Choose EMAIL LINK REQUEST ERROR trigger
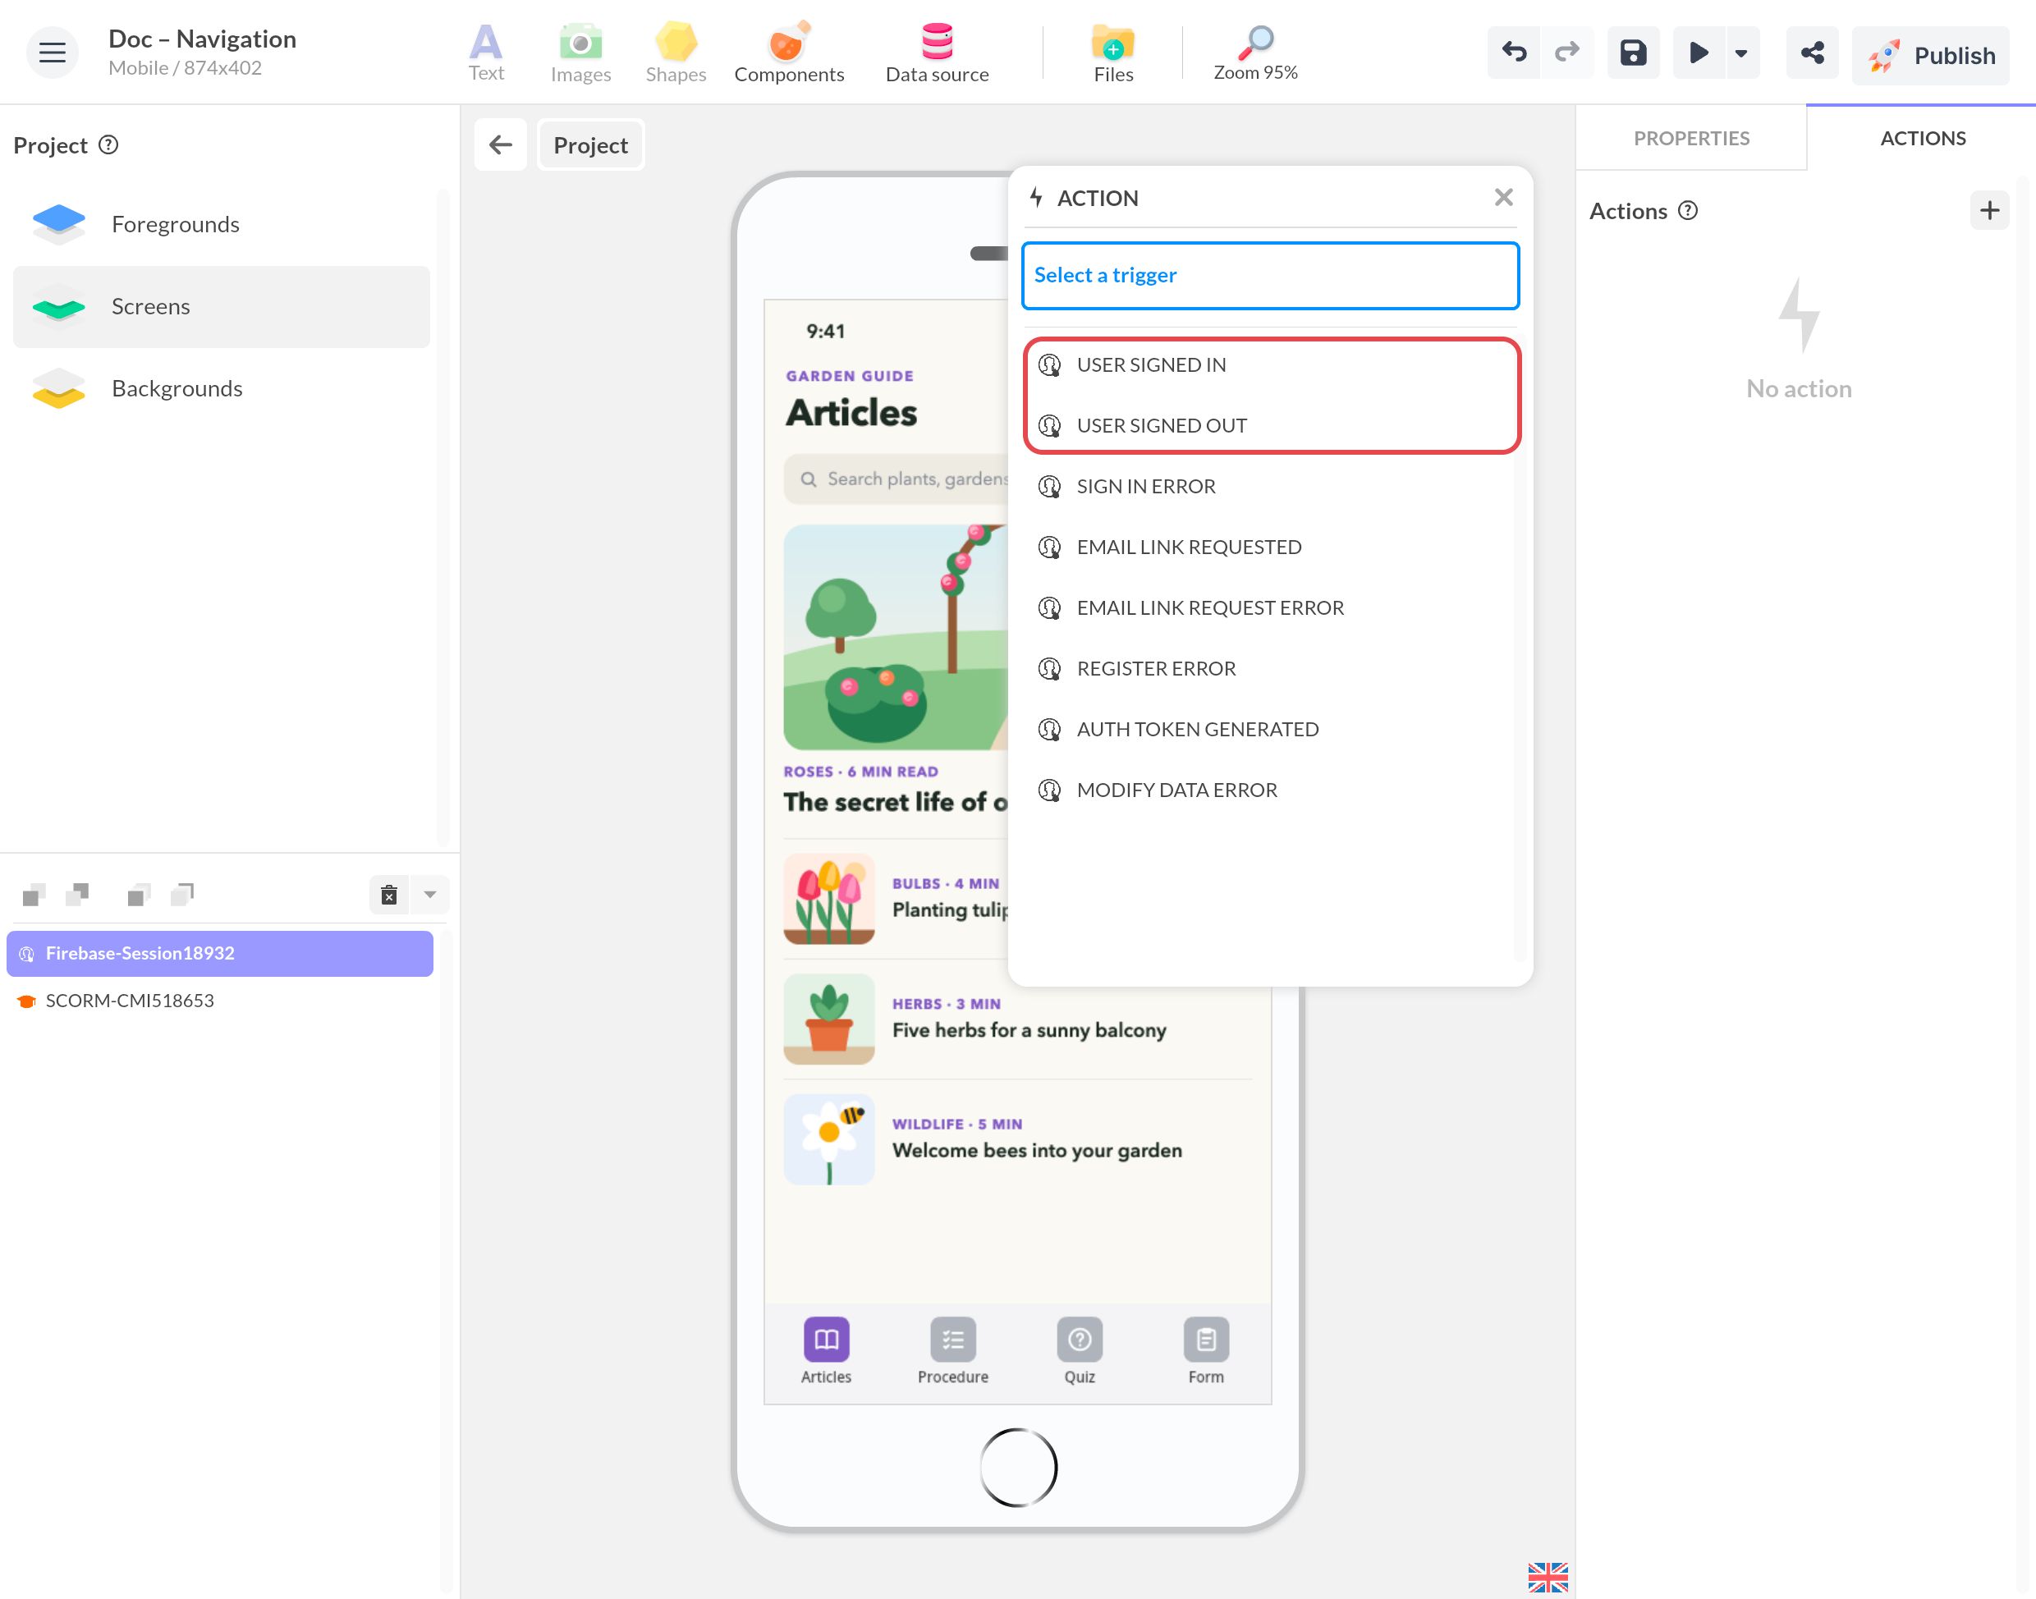The image size is (2036, 1599). point(1270,608)
